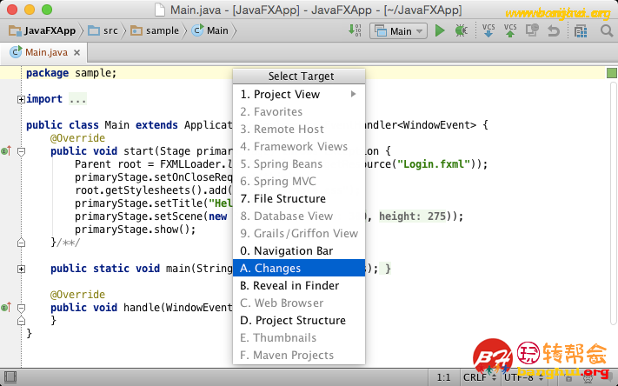Click the 1:1 cursor position indicator
This screenshot has width=618, height=386.
click(x=443, y=377)
